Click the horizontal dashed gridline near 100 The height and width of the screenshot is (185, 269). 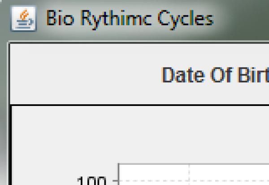224,182
